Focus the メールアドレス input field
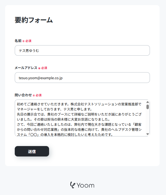 coord(82,78)
